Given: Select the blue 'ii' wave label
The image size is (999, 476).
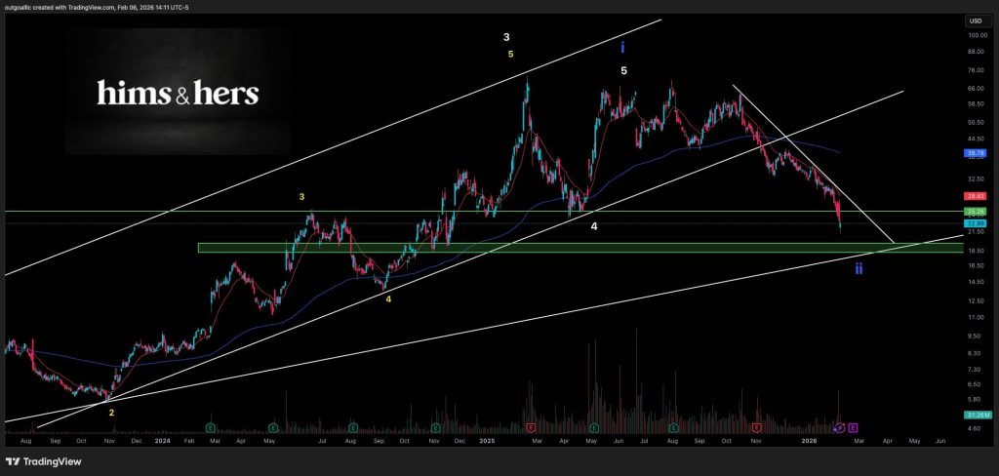Looking at the screenshot, I should click(x=859, y=268).
